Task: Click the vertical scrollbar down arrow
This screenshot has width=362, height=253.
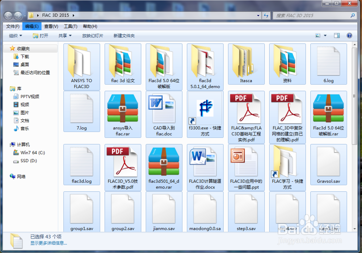Action: click(355, 229)
